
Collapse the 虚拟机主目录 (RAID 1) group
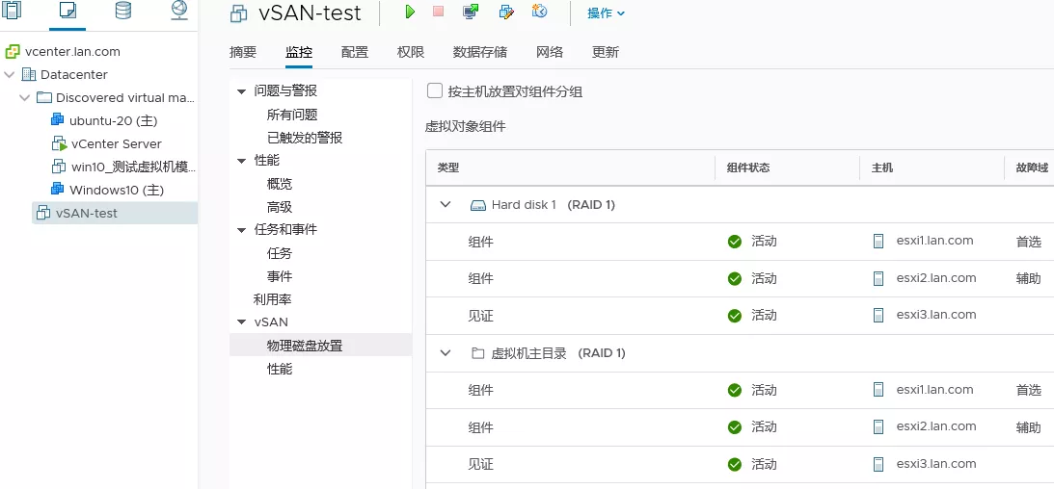(x=446, y=353)
